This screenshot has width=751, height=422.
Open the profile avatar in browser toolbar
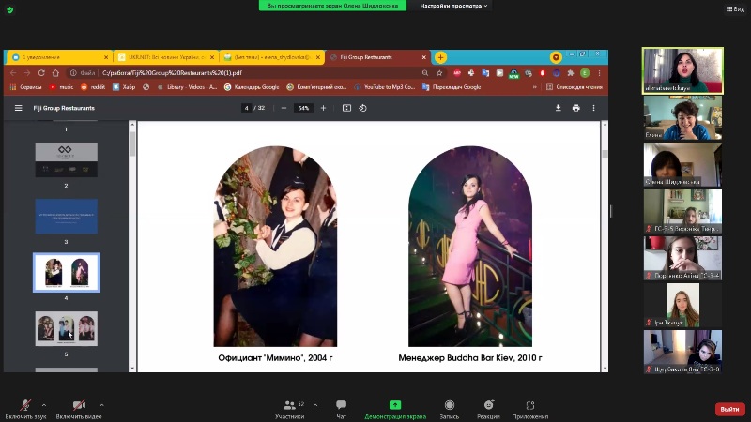click(585, 73)
